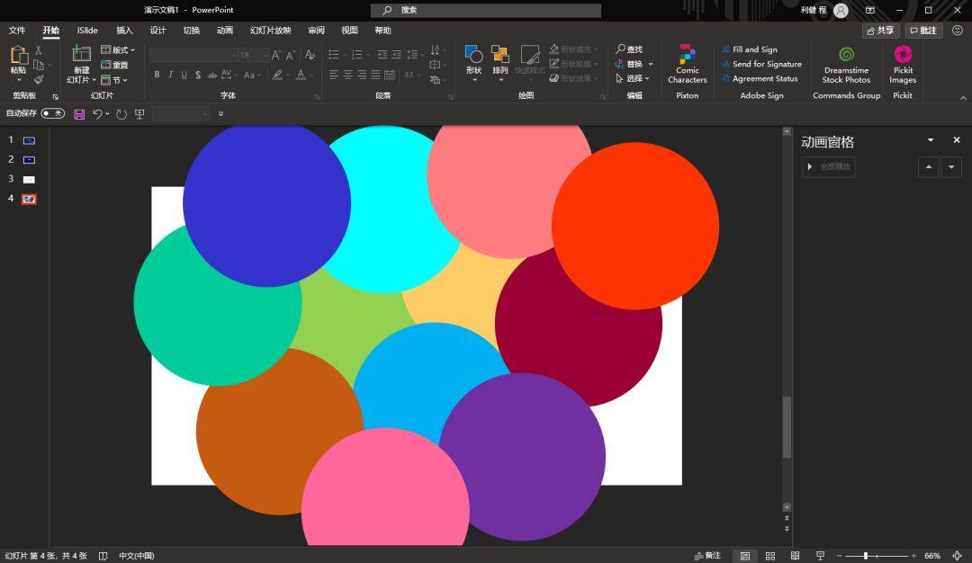Image resolution: width=972 pixels, height=563 pixels.
Task: Switch to the Slide Show (幻灯片放映) tab
Action: [270, 30]
